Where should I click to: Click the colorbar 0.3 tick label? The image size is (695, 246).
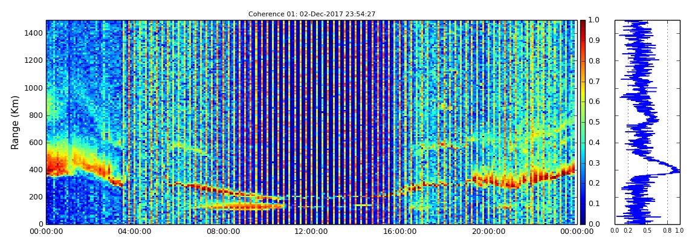pos(593,163)
